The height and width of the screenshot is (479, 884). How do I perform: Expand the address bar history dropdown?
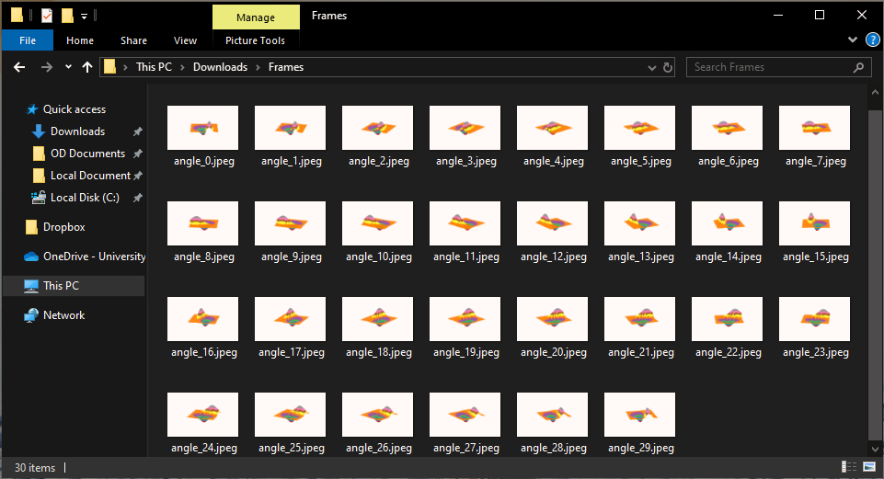coord(651,68)
